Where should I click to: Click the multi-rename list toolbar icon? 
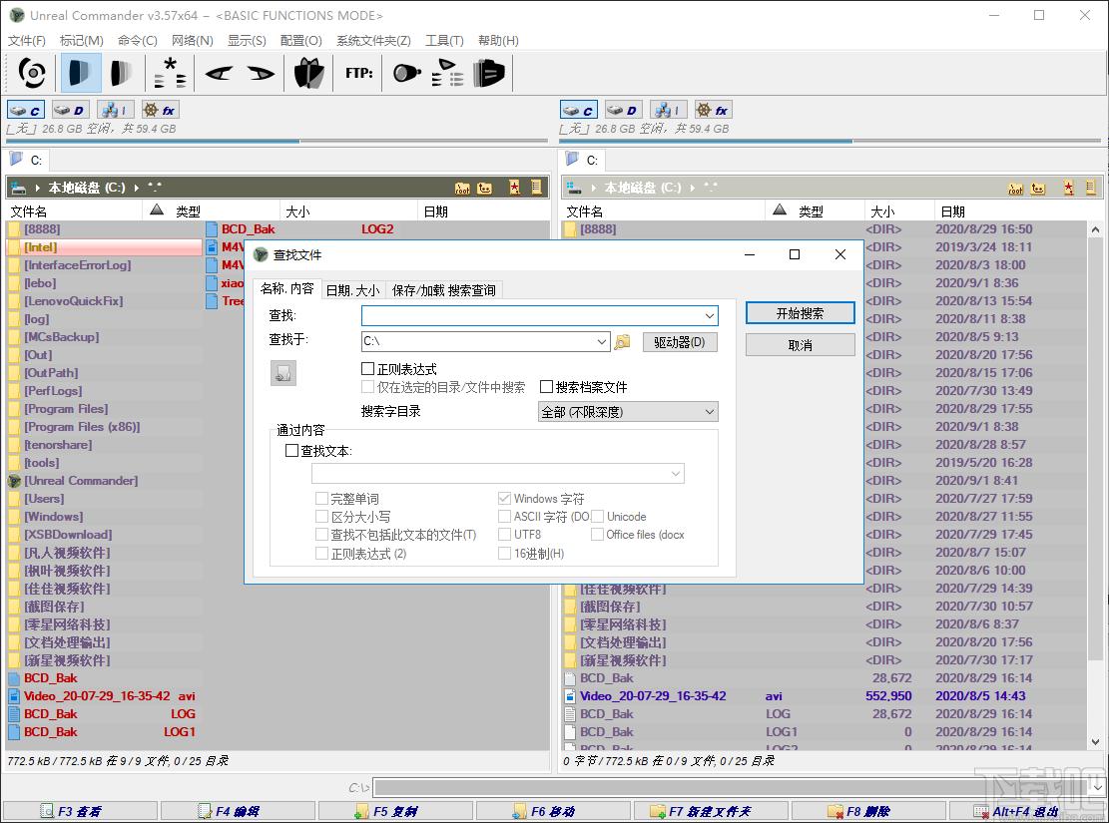(x=447, y=73)
